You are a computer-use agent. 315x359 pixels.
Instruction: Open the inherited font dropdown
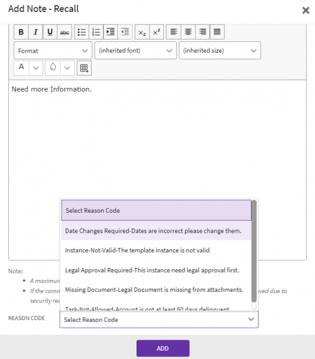pyautogui.click(x=135, y=50)
